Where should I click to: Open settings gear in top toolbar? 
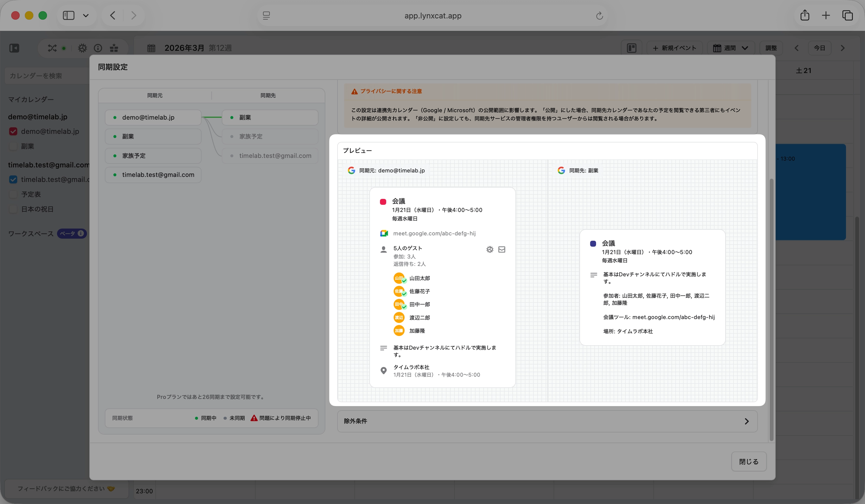coord(83,48)
